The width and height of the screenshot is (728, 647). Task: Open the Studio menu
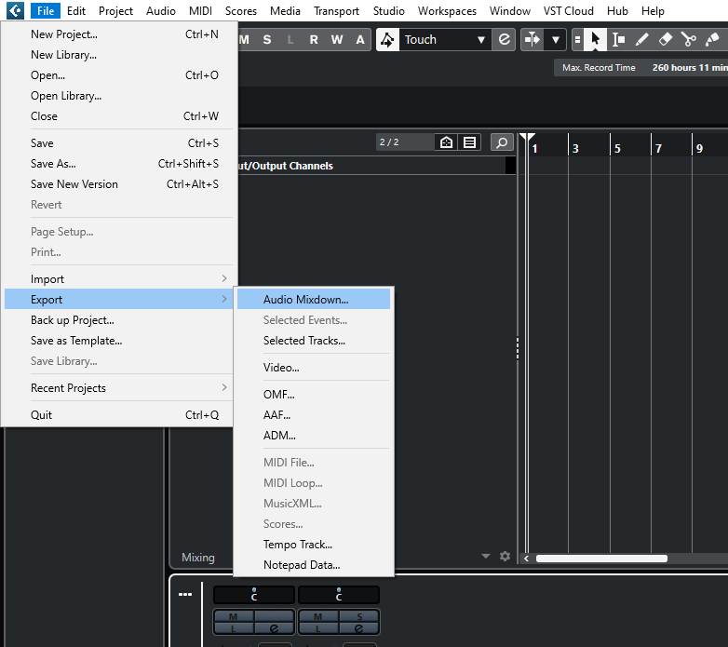tap(388, 10)
